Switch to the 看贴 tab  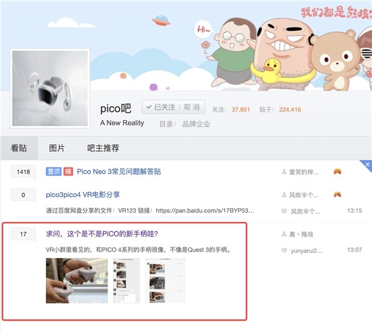[x=19, y=148]
